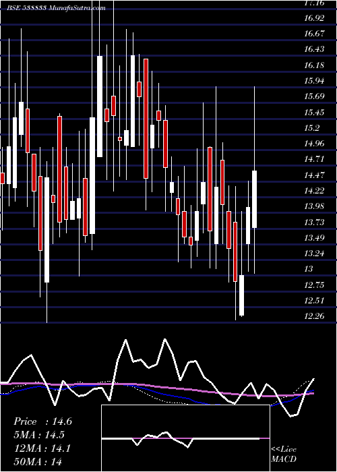
Task: Click the 15.2 price axis label
Action: pos(311,128)
